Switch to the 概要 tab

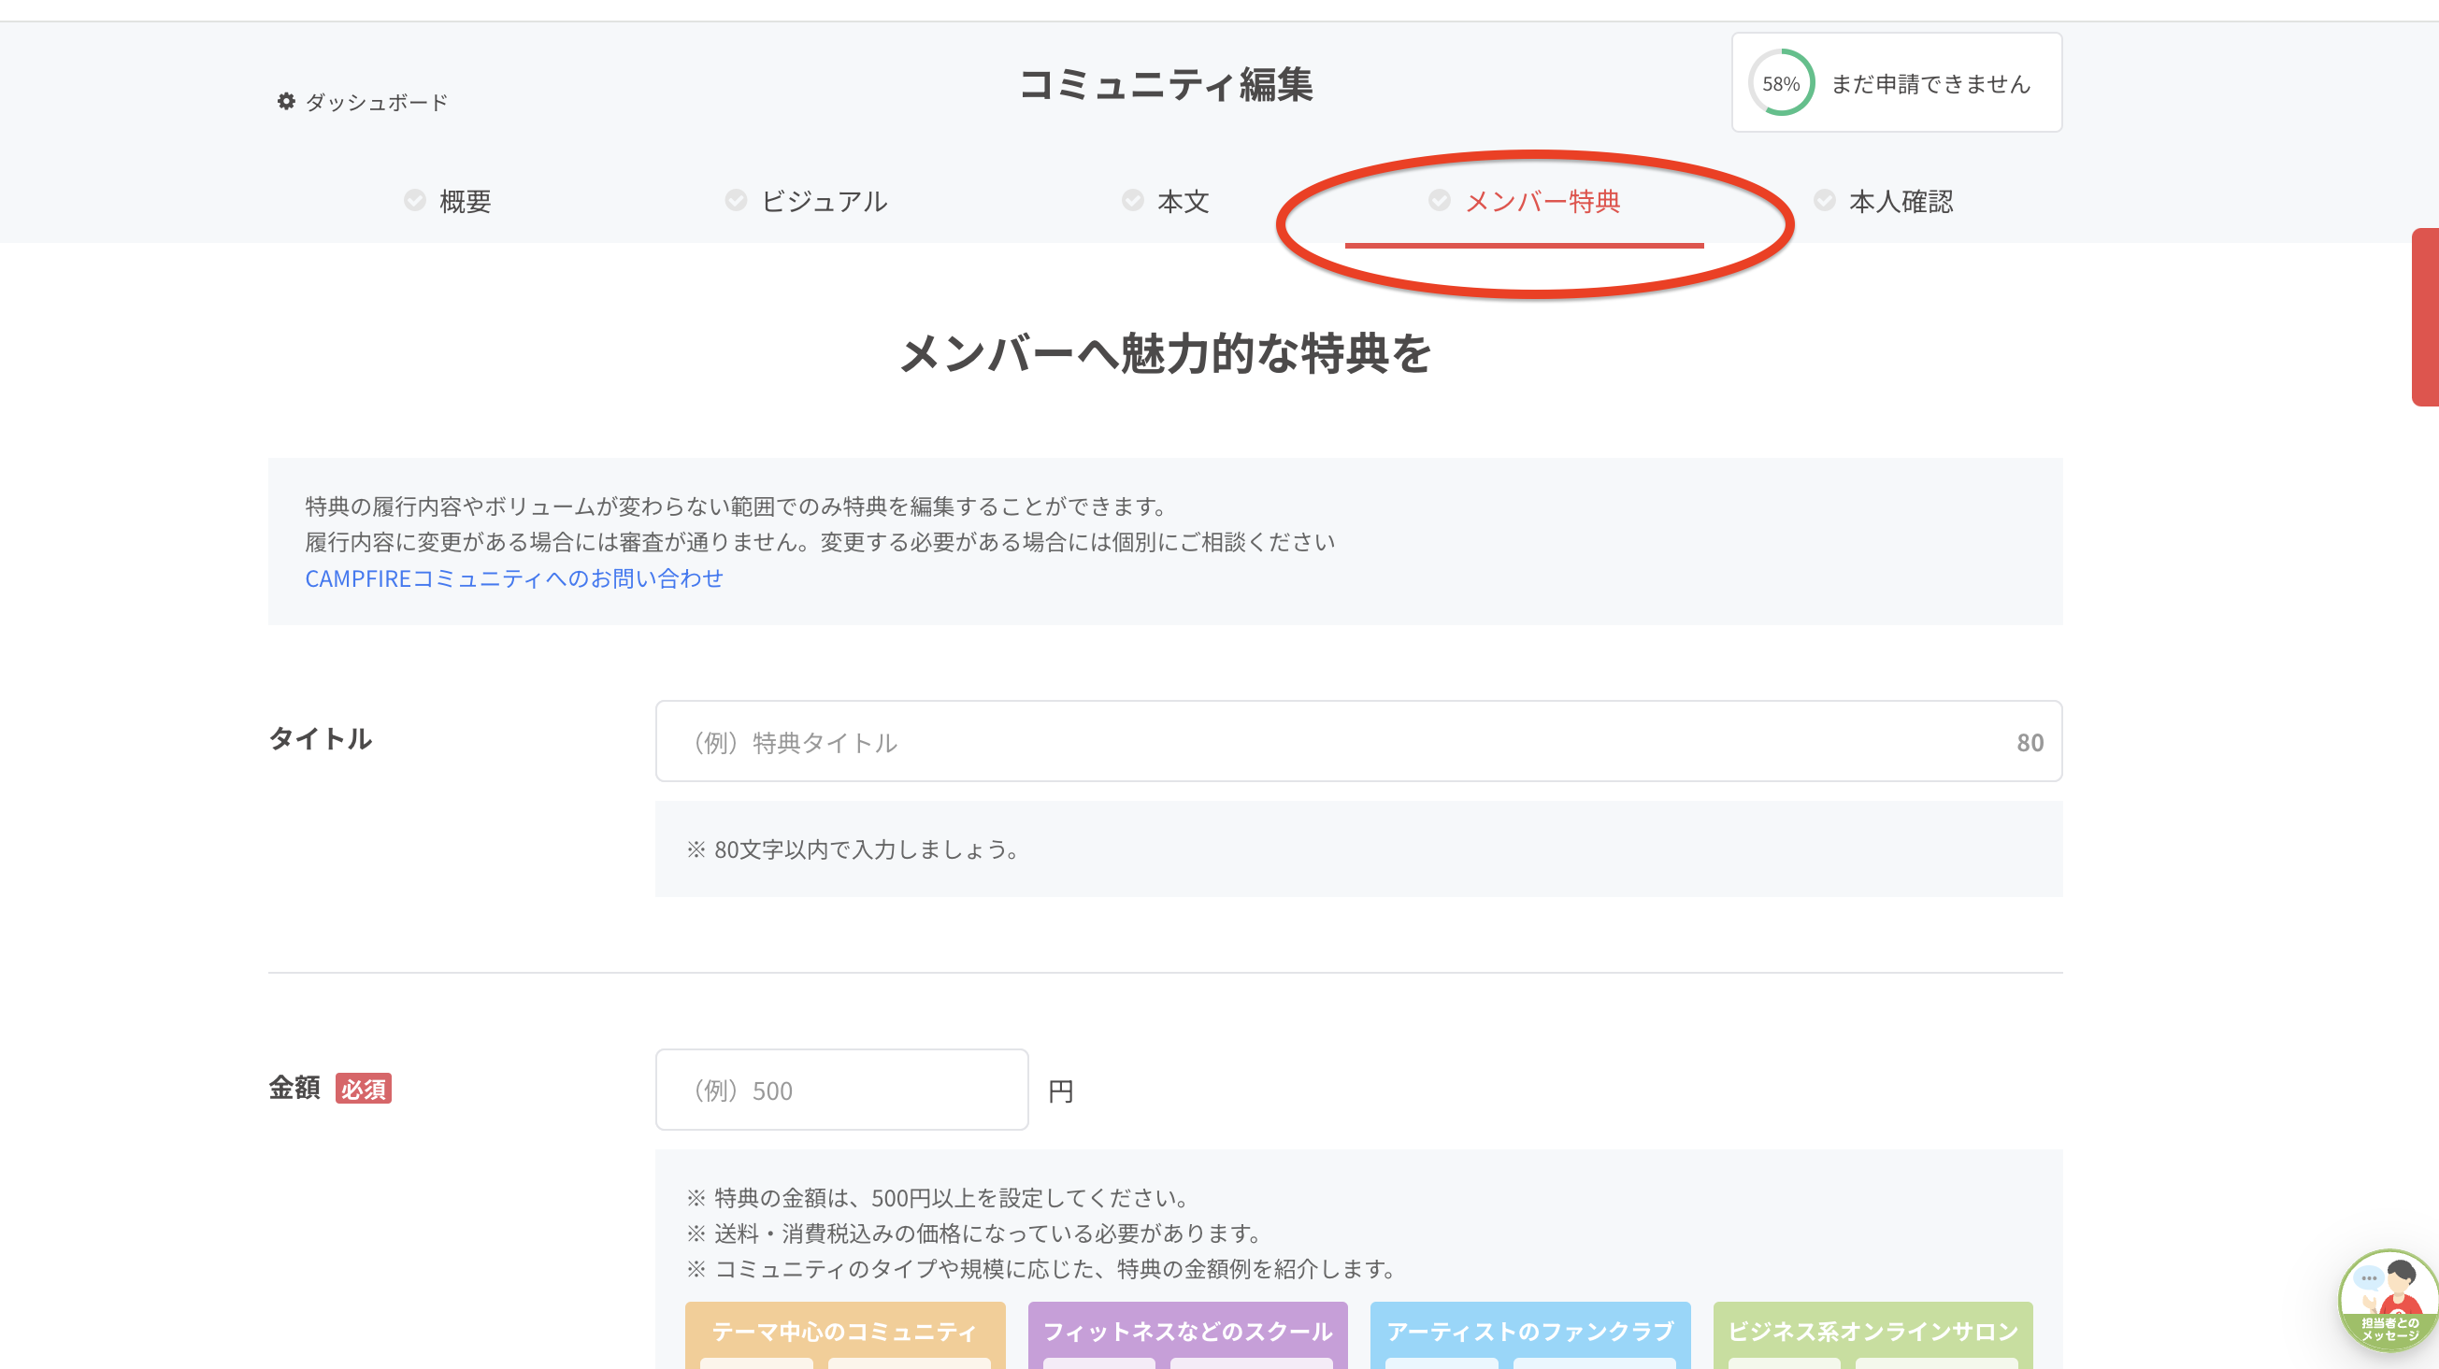465,202
